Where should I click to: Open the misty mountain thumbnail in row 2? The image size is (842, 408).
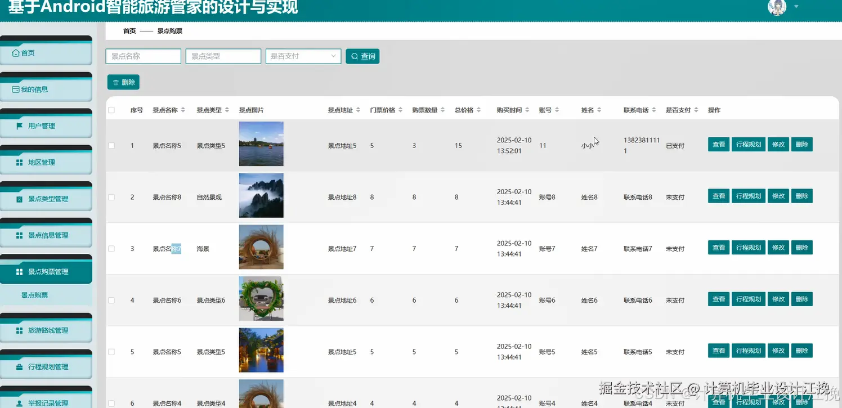[x=261, y=196]
